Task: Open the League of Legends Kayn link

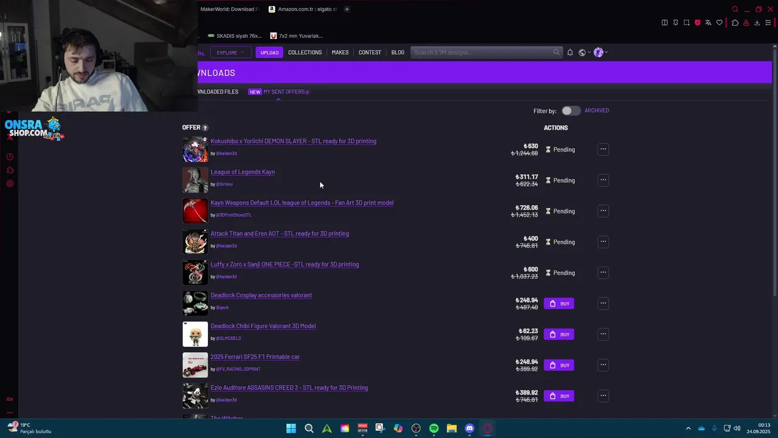Action: (x=243, y=172)
